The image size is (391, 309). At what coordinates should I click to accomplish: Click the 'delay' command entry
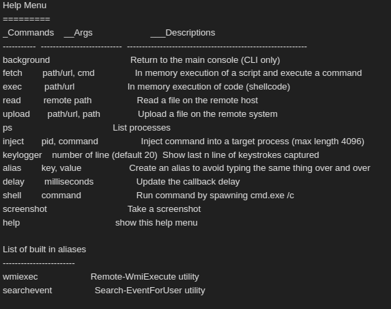[14, 182]
